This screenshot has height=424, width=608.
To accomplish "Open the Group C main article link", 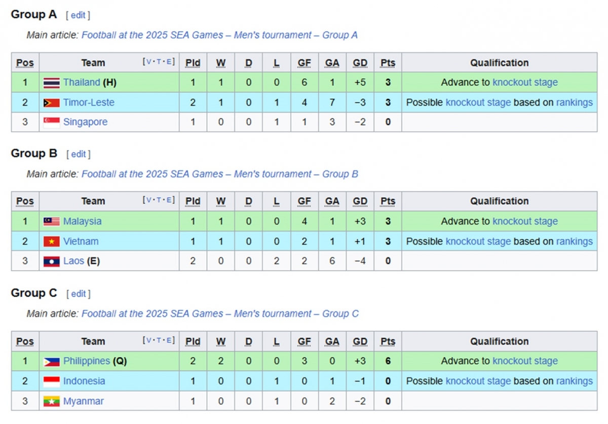I will 220,314.
